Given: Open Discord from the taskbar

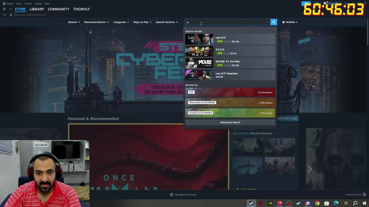Looking at the screenshot, I should pyautogui.click(x=308, y=203).
